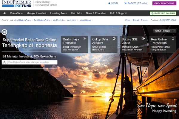The width and height of the screenshot is (179, 119).
Task: Open the Untuk Pemula dropdown
Action: (x=165, y=31)
